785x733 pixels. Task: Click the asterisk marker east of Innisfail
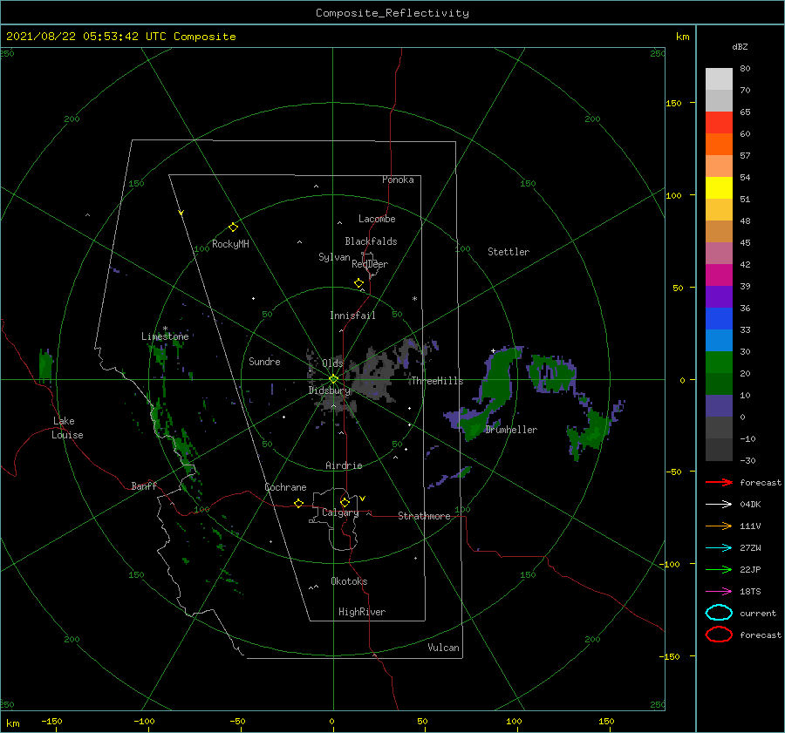(x=414, y=299)
